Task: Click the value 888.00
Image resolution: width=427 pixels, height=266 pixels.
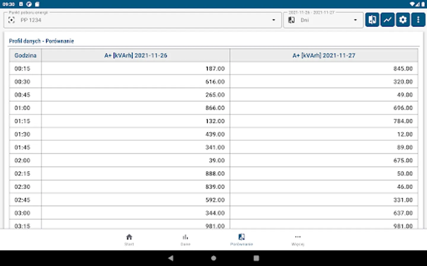Action: [215, 174]
